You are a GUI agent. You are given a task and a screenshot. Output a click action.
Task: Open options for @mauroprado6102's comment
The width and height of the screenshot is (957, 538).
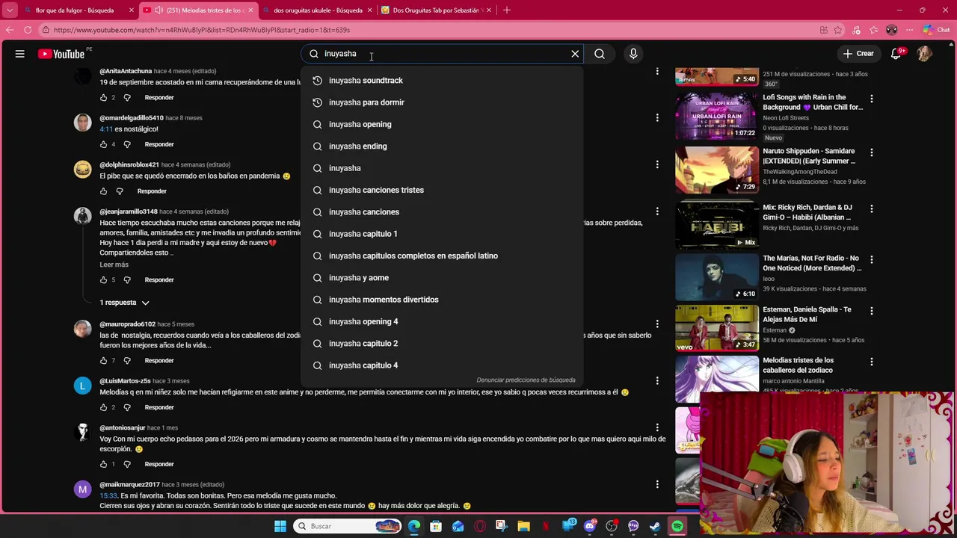click(657, 324)
